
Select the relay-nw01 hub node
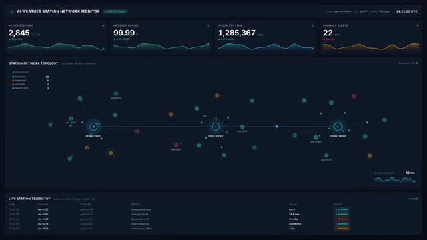pos(93,127)
